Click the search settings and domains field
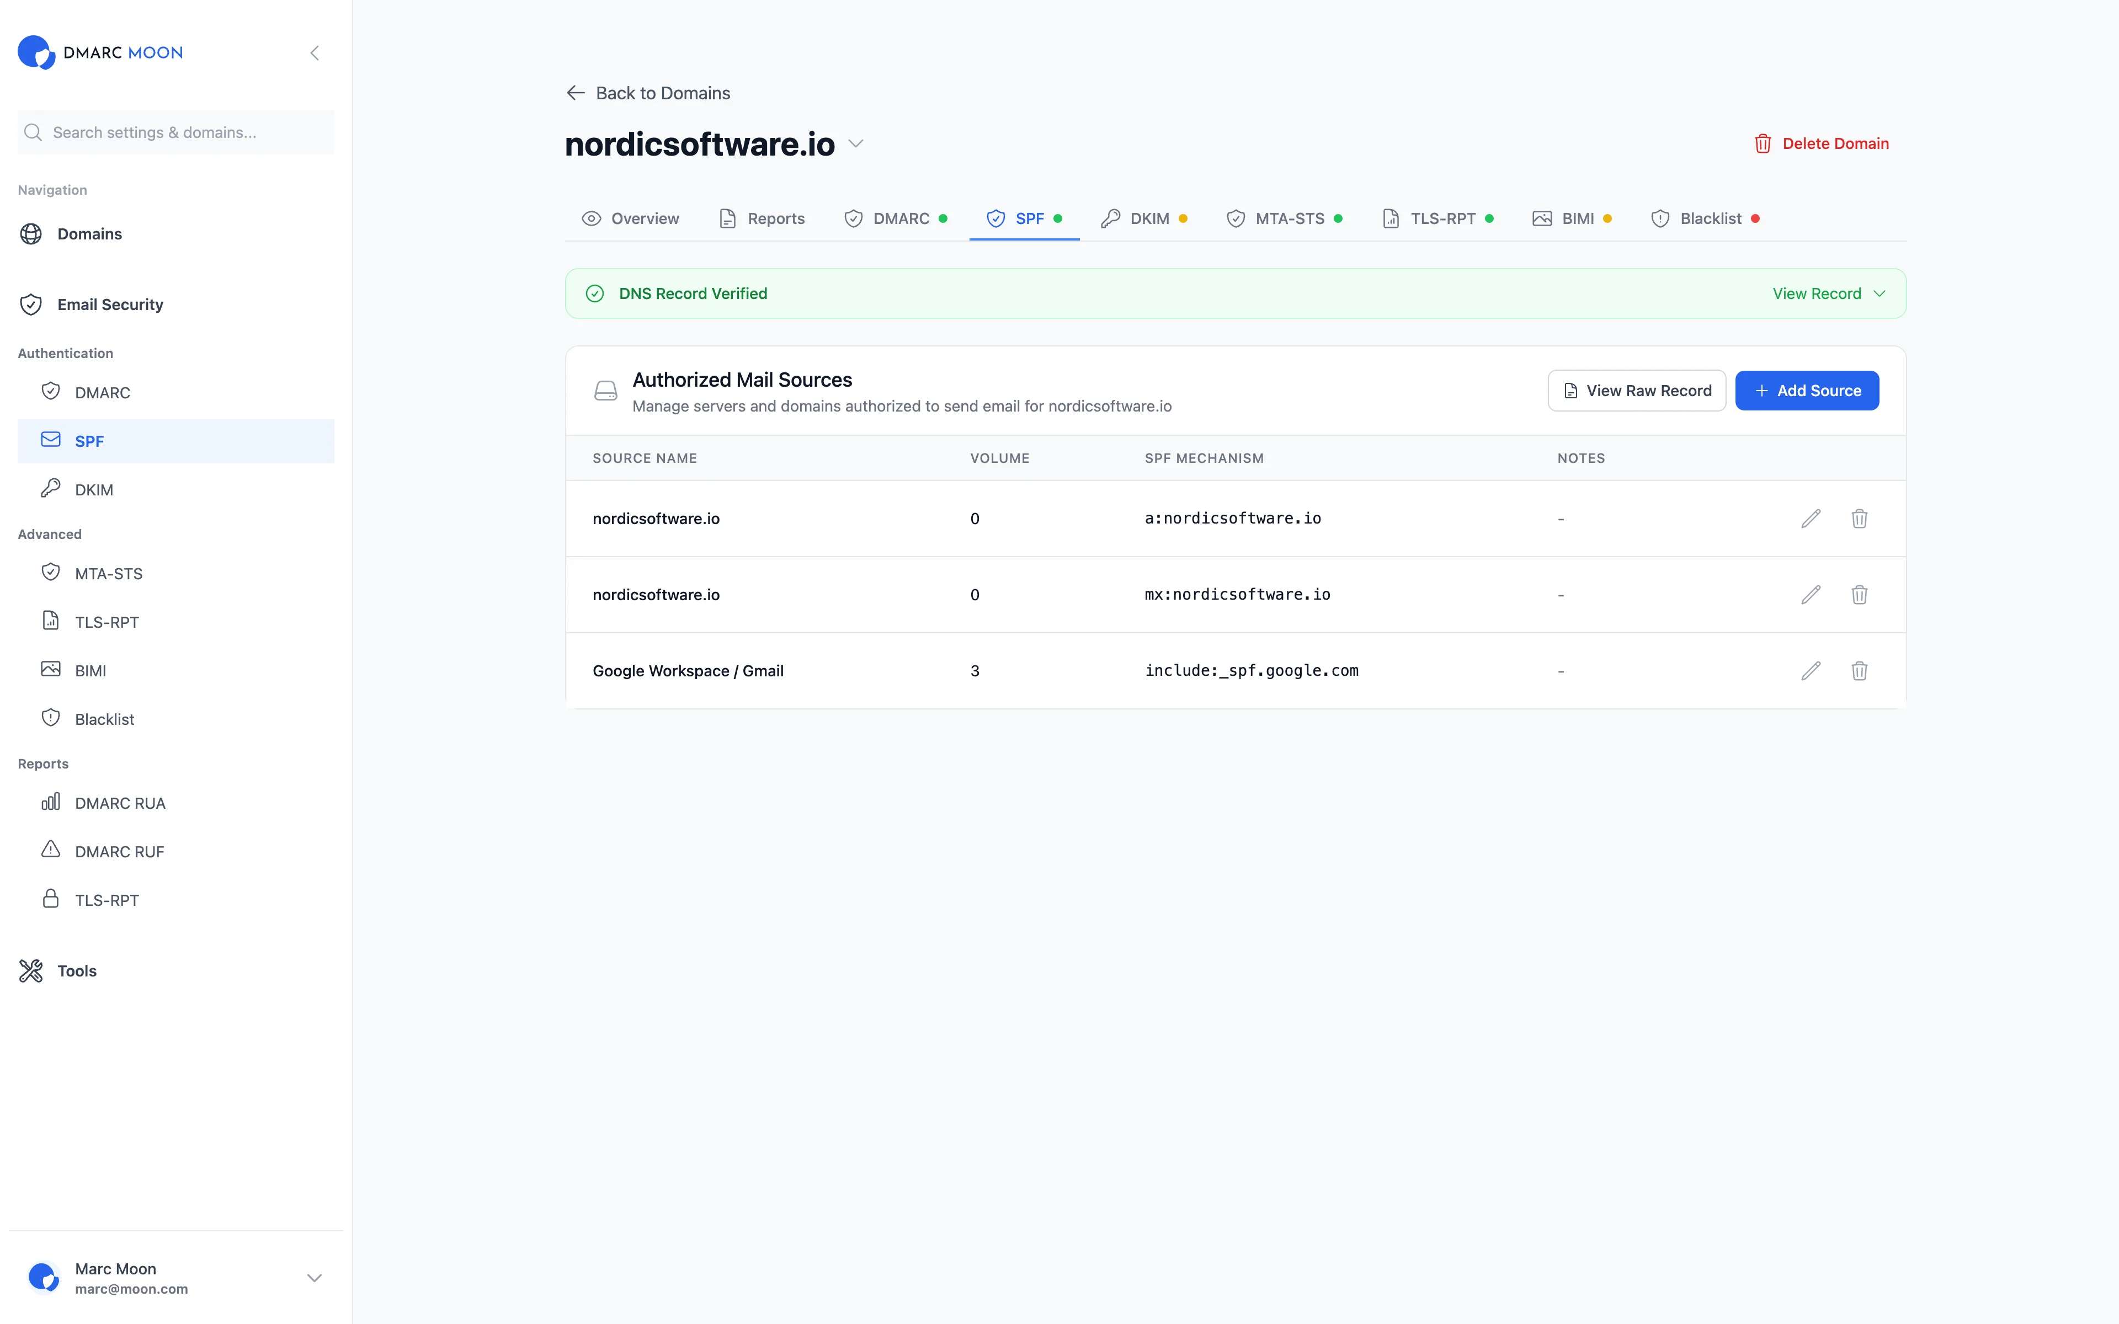The width and height of the screenshot is (2119, 1324). pyautogui.click(x=175, y=132)
